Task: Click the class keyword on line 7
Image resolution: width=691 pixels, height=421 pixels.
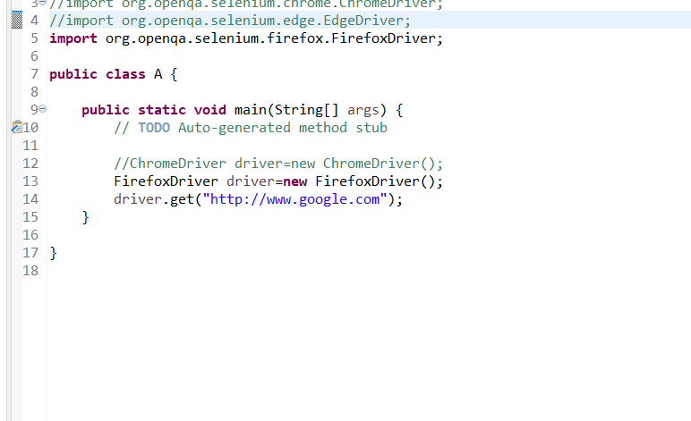Action: click(x=124, y=74)
